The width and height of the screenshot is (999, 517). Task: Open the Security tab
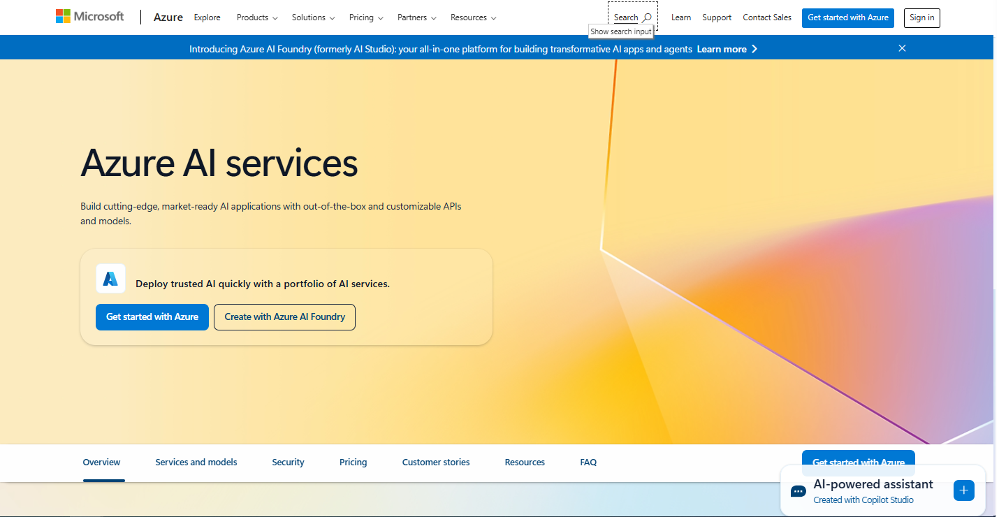coord(289,463)
